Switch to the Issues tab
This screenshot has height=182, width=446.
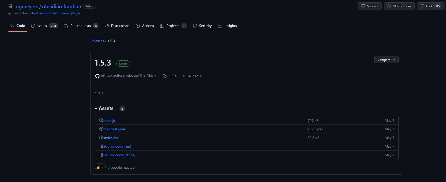44,26
